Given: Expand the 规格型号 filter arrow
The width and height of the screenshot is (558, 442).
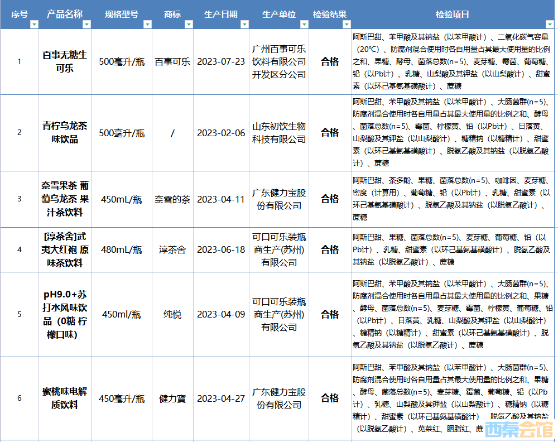Looking at the screenshot, I should pyautogui.click(x=147, y=24).
